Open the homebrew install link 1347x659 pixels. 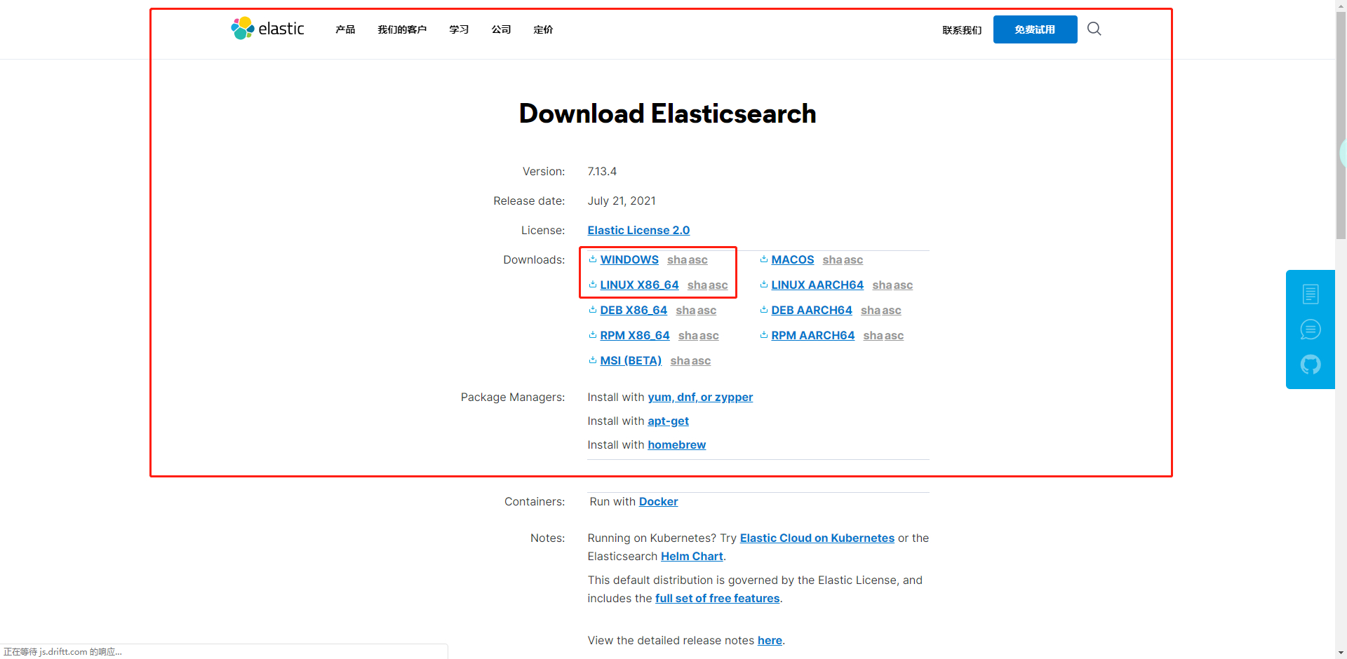[x=676, y=444]
